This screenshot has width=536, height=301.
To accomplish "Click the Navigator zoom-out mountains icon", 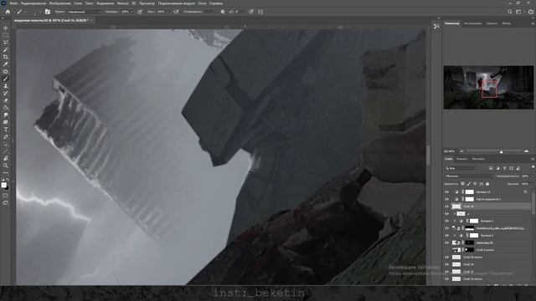I will [x=461, y=150].
